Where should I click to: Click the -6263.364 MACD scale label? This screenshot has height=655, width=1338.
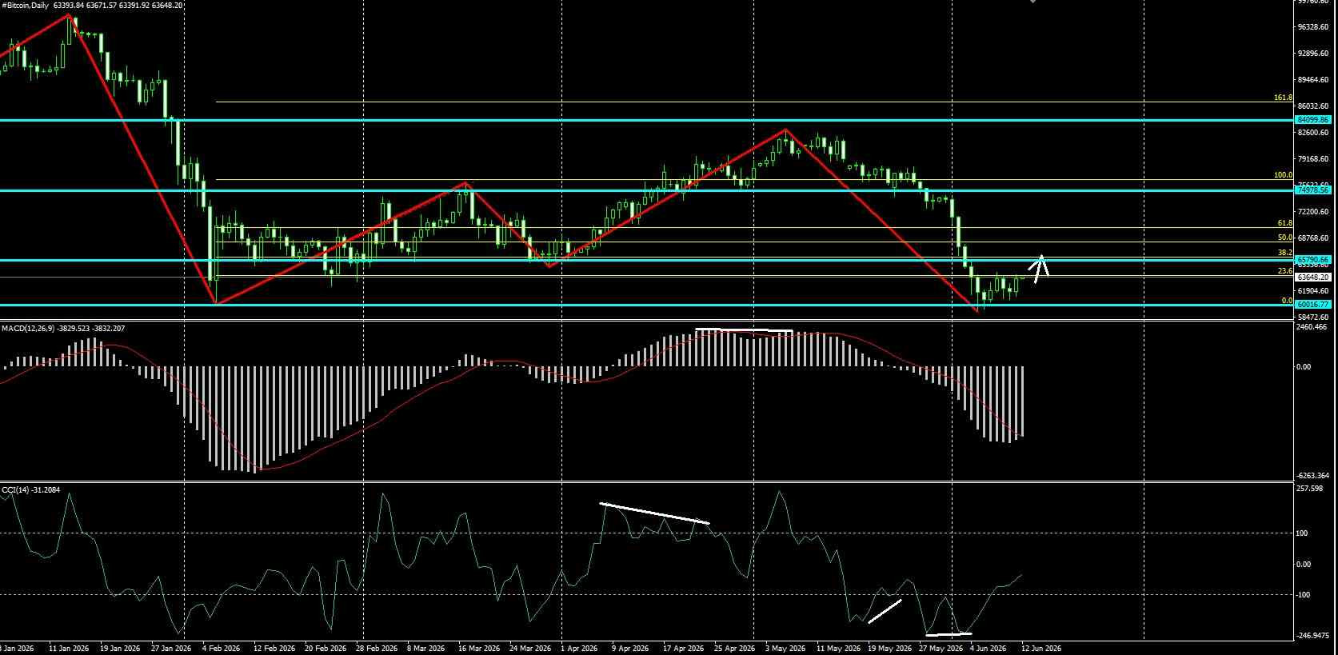click(1313, 476)
